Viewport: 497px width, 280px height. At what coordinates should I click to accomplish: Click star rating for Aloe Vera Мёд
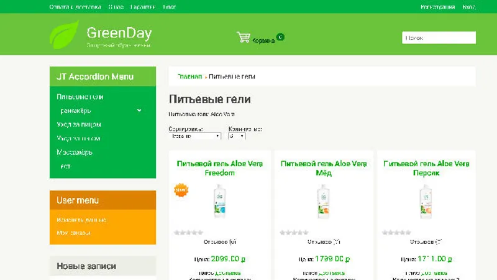click(294, 233)
